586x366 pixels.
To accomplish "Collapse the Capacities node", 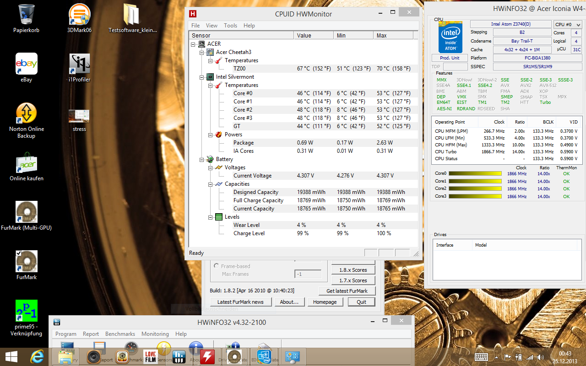I will (x=211, y=184).
